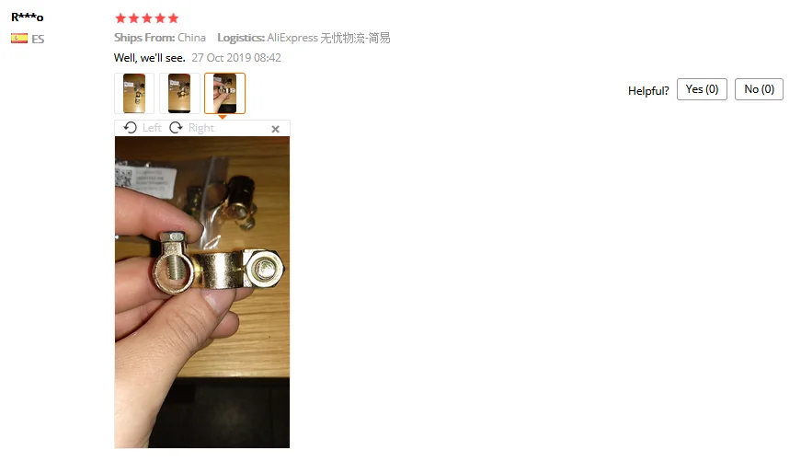The height and width of the screenshot is (461, 801).
Task: Click the enlarged battery terminal photo
Action: click(x=202, y=293)
